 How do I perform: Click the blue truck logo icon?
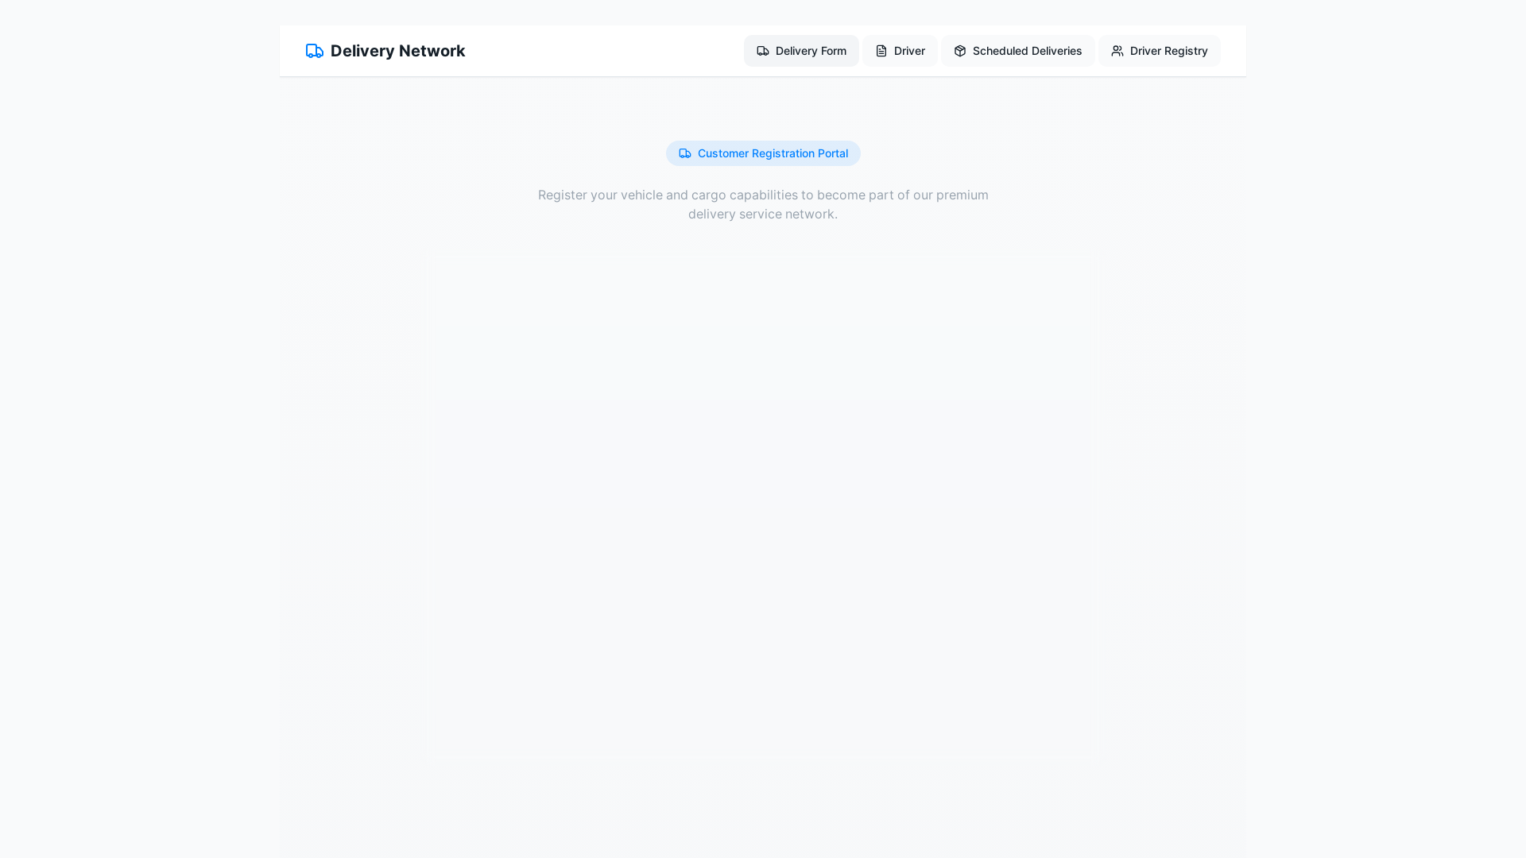(x=315, y=51)
